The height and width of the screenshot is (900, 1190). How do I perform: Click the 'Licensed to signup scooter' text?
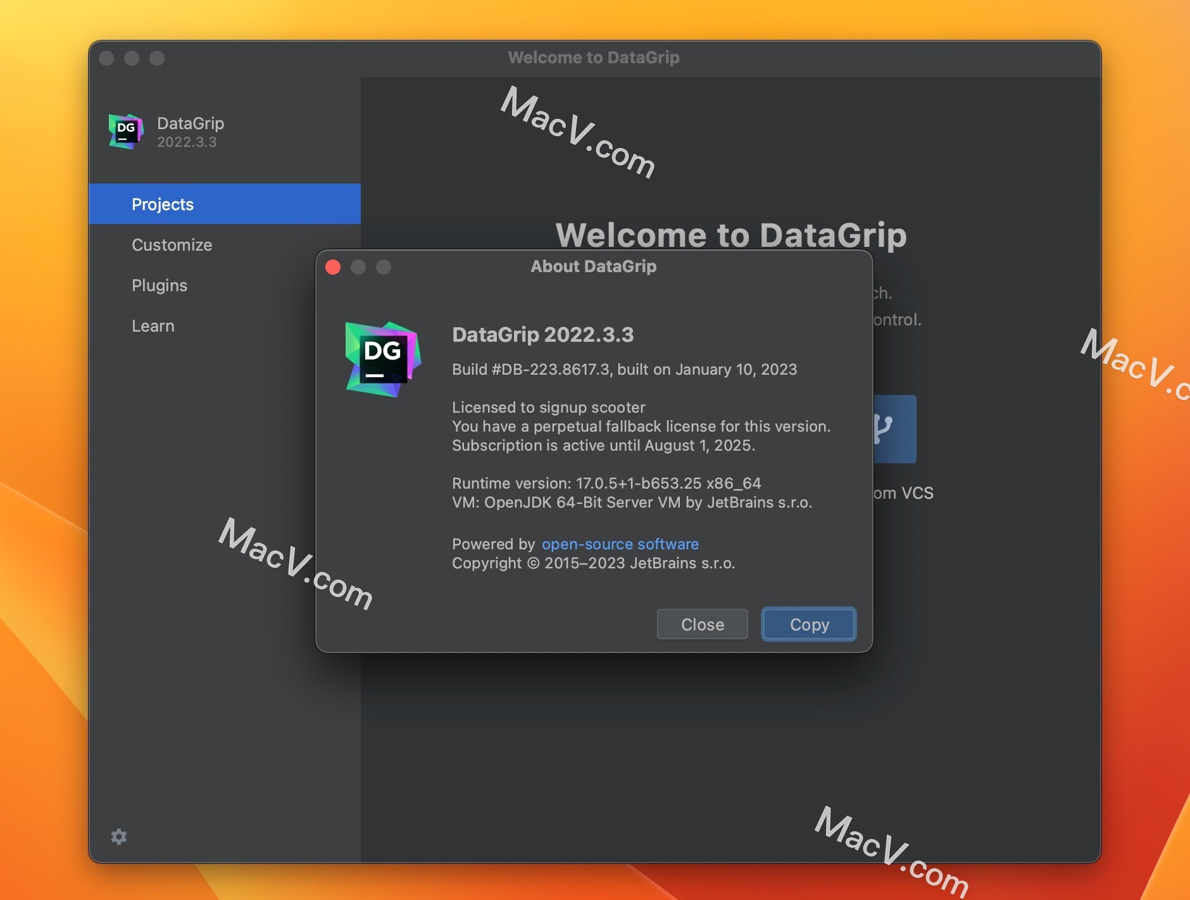pos(548,407)
